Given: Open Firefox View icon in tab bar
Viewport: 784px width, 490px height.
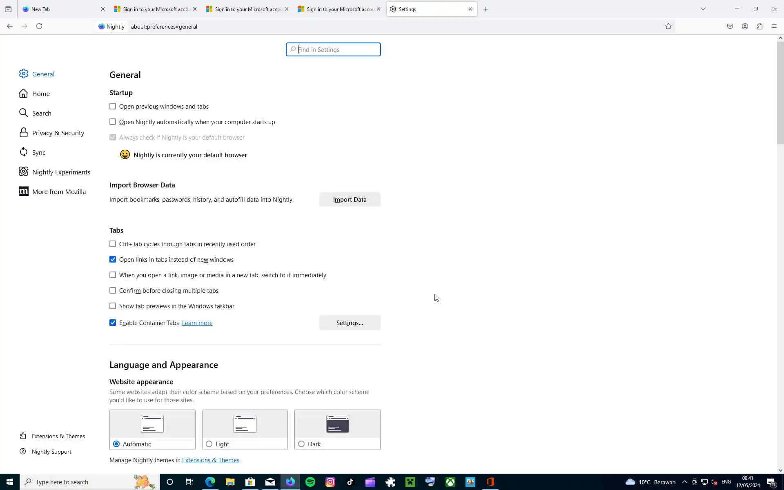Looking at the screenshot, I should [8, 9].
